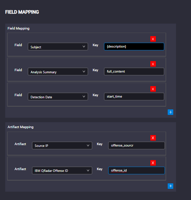Click the chevron arrow of Source IP dropdown

click(x=88, y=145)
